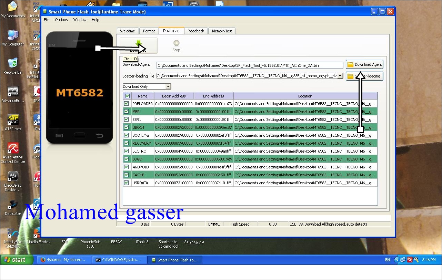Uncheck the BOOTIMG partition checkbox
The width and height of the screenshot is (442, 280).
127,135
